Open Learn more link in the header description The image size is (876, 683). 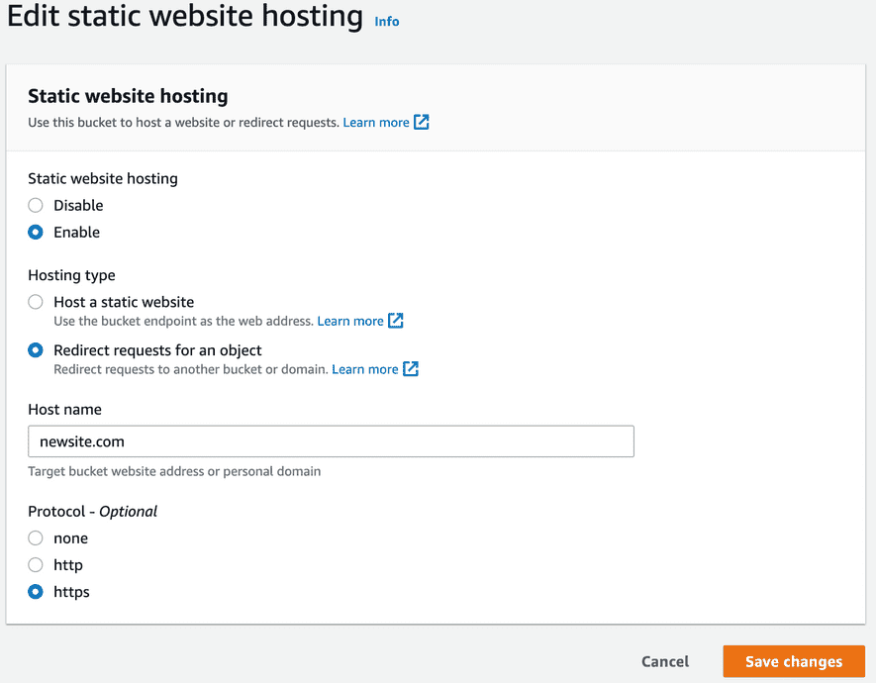click(x=376, y=123)
